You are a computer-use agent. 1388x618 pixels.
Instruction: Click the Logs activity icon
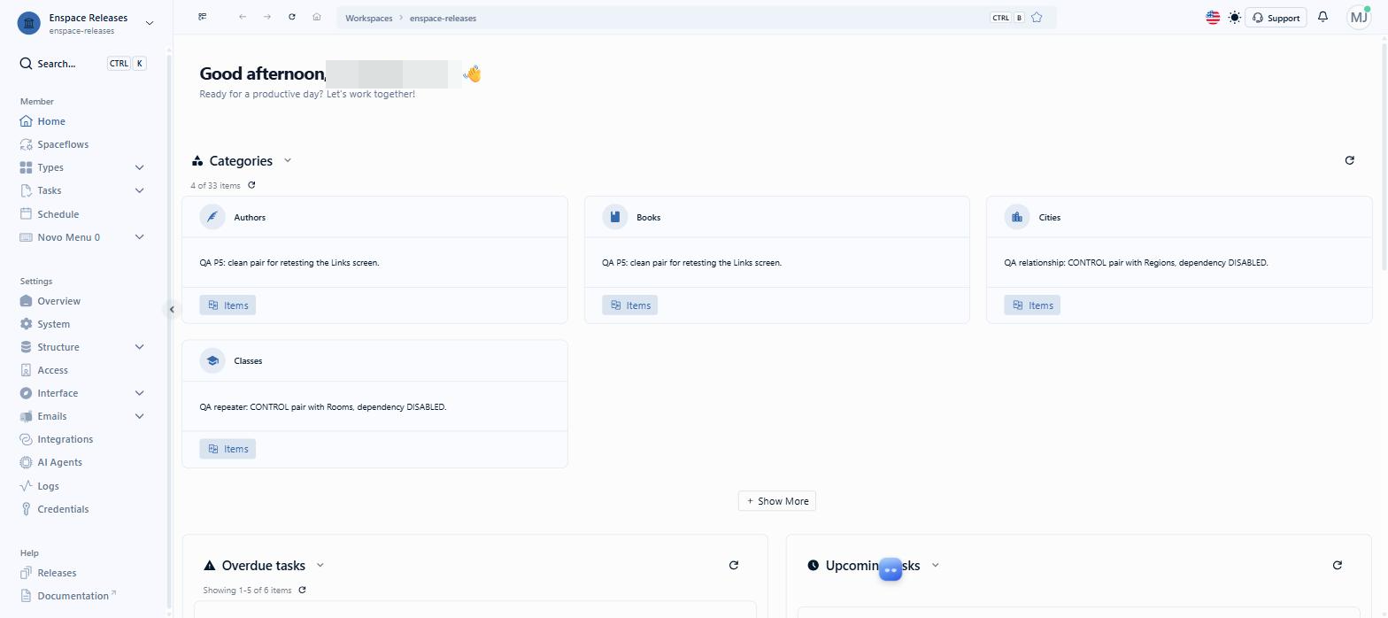[x=27, y=486]
